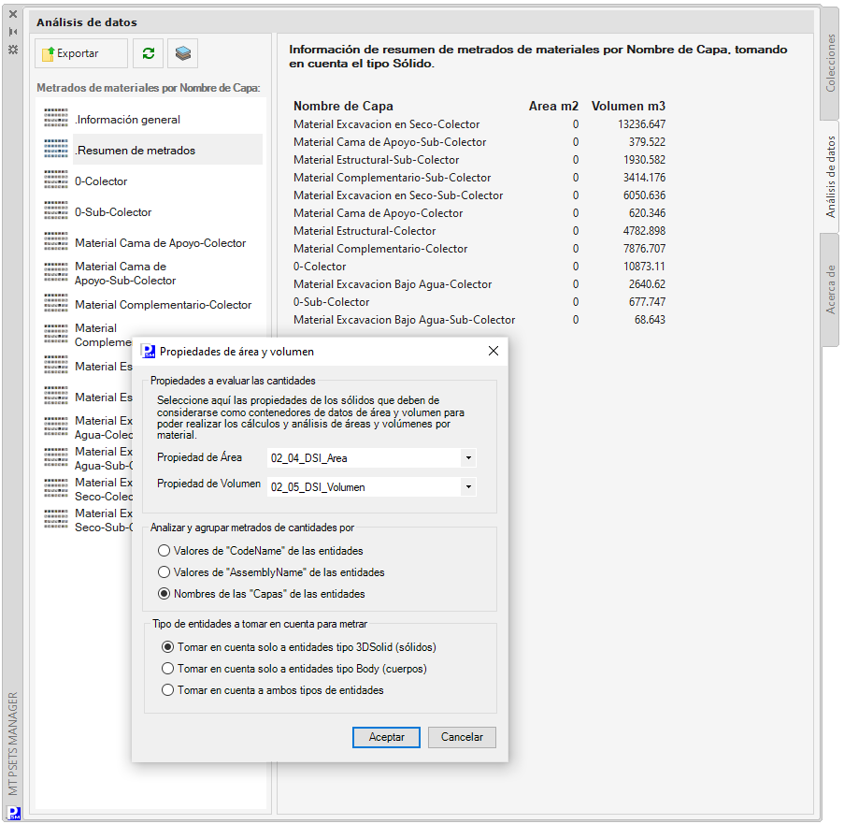Select ambos tipos de entidades radio
Screen dimensions: 844x824
tap(273, 690)
